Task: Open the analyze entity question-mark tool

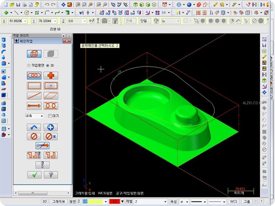Action: 248,5
